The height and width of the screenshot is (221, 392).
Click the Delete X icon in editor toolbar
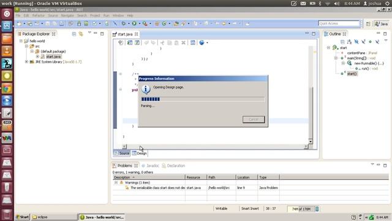point(183,42)
